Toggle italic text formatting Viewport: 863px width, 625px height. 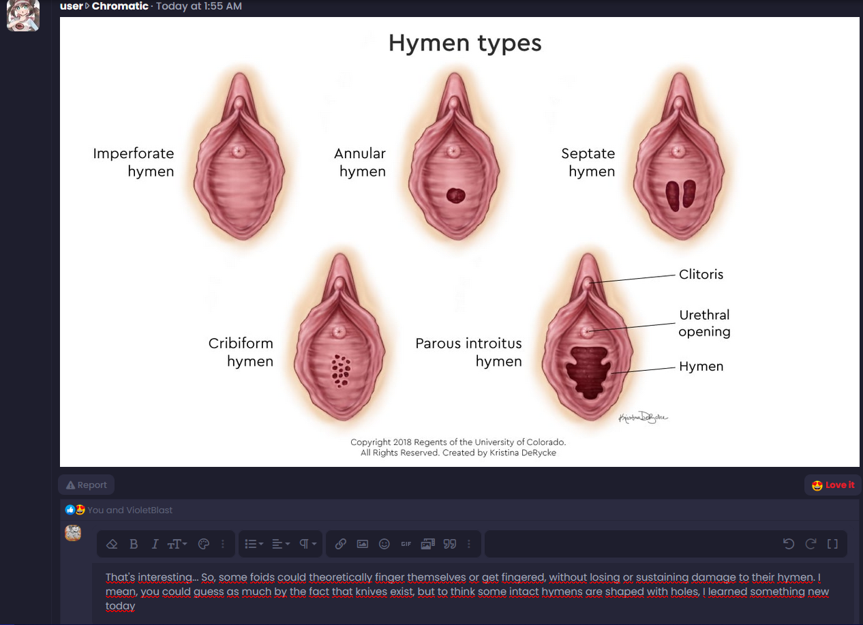coord(155,544)
